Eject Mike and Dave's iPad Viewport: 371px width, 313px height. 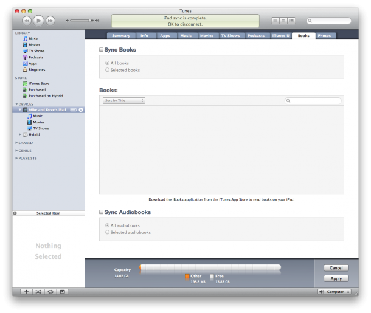(x=81, y=109)
